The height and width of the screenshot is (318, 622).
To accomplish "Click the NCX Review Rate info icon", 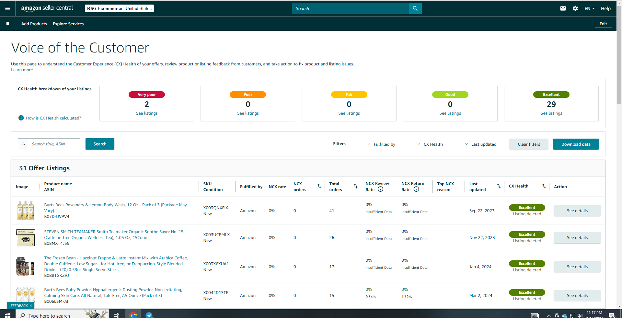I will (381, 189).
